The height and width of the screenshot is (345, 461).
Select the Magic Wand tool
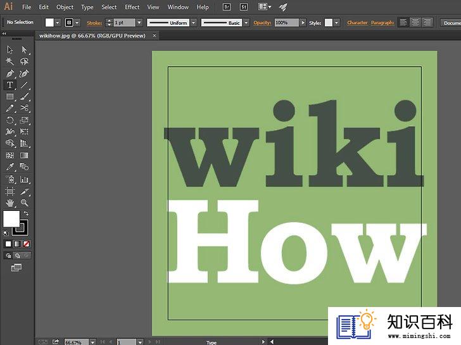point(9,61)
